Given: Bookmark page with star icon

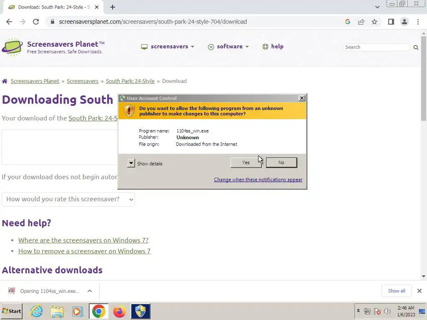Looking at the screenshot, I should (x=374, y=22).
